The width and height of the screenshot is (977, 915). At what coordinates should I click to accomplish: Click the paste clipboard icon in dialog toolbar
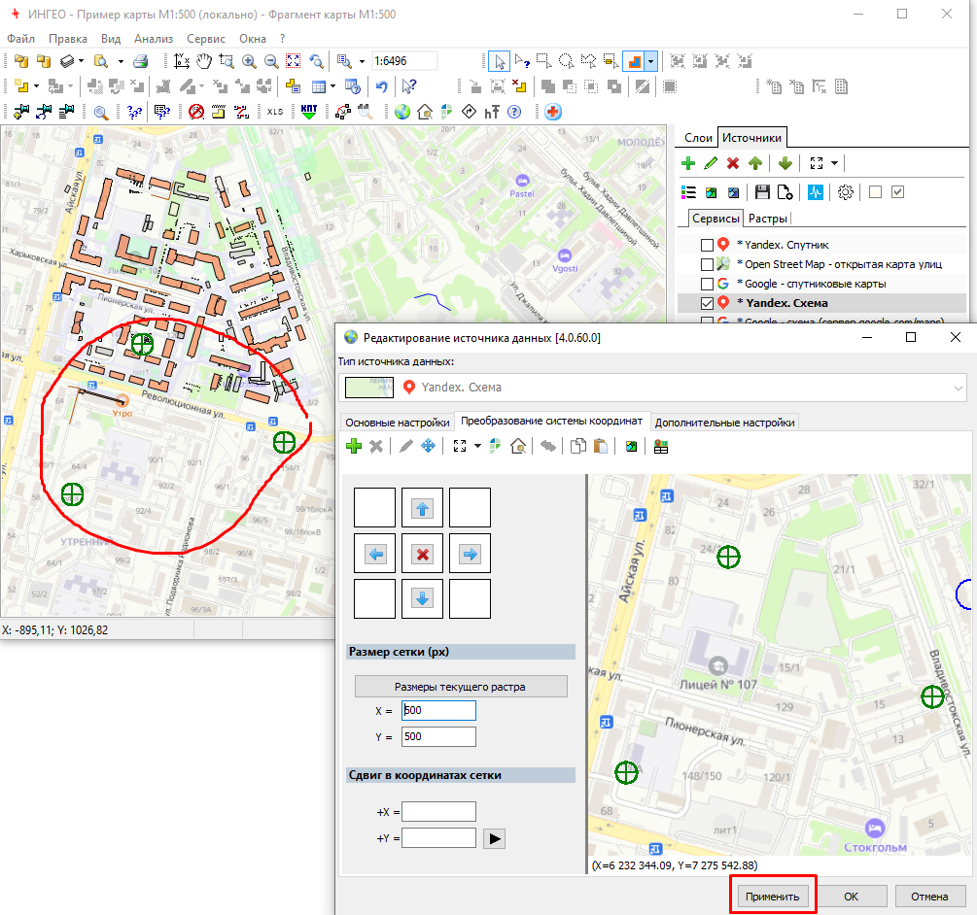[601, 446]
